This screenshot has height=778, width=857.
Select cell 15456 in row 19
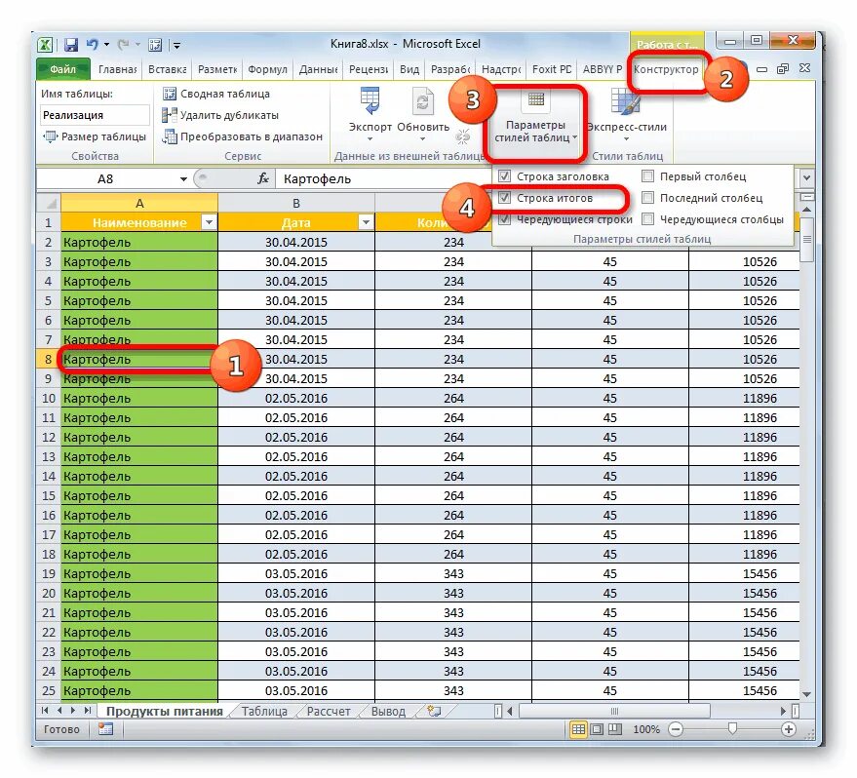(x=745, y=573)
